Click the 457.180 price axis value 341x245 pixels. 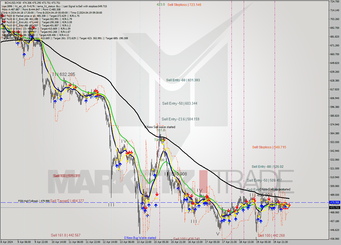(x=335, y=221)
